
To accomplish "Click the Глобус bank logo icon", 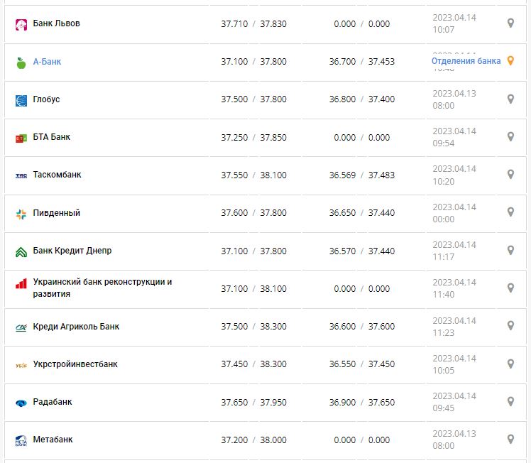I will (21, 100).
